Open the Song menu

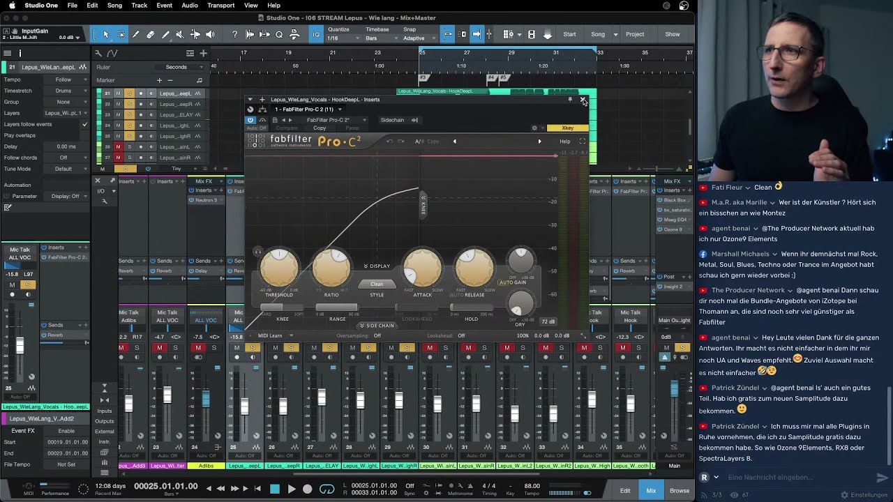pyautogui.click(x=114, y=6)
